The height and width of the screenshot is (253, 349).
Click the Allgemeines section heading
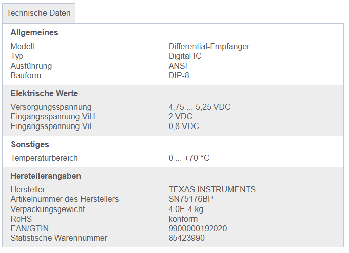pyautogui.click(x=34, y=33)
